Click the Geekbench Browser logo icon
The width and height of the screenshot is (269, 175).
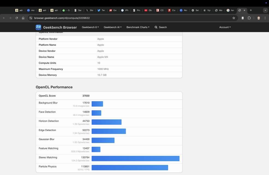pos(38,27)
